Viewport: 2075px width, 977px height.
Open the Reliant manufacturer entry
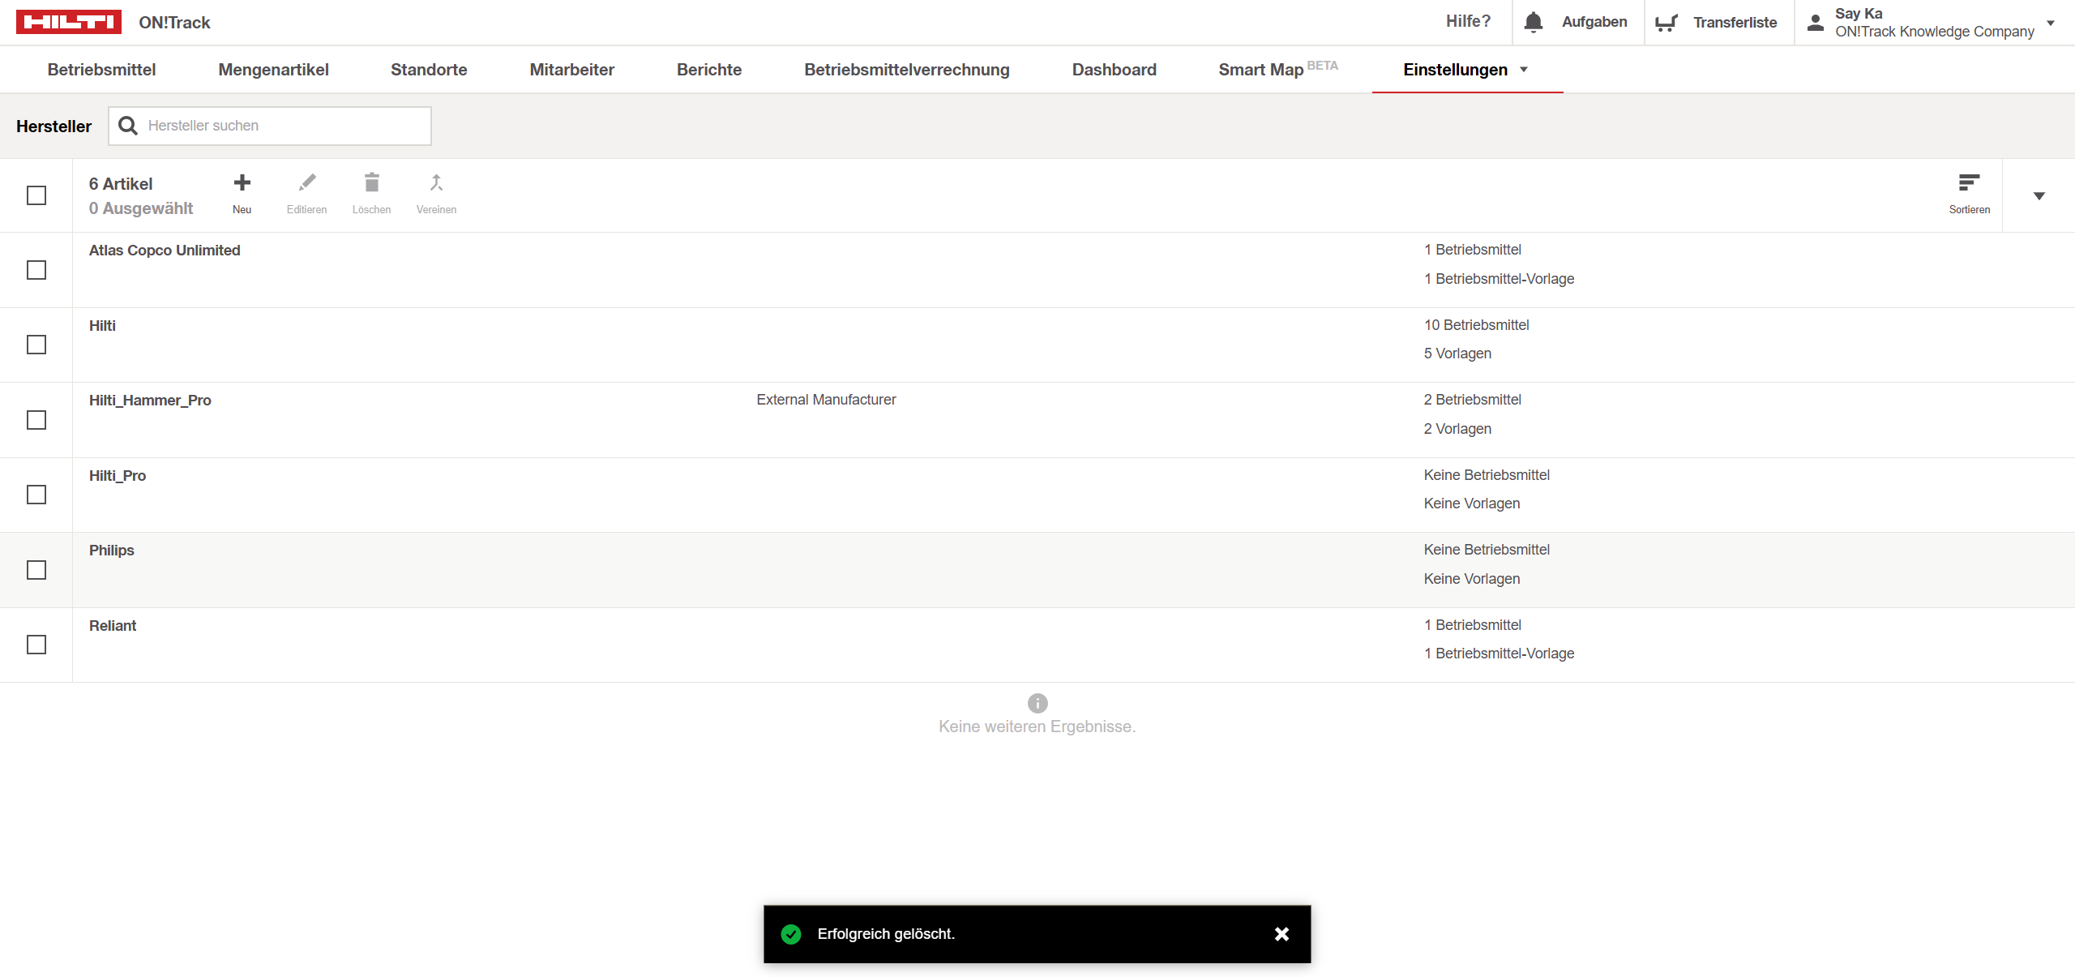113,626
